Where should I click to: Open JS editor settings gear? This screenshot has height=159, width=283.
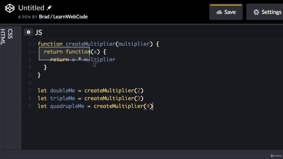(28, 32)
